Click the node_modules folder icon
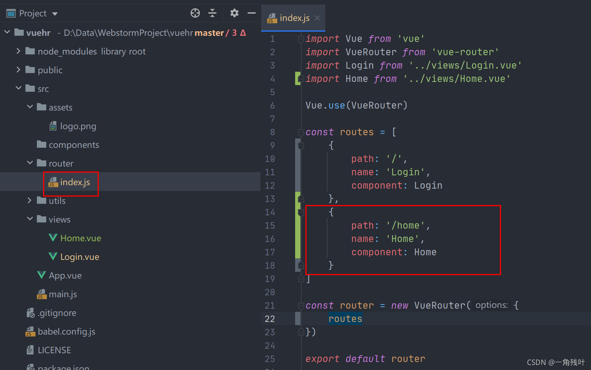Image resolution: width=591 pixels, height=370 pixels. coord(30,51)
